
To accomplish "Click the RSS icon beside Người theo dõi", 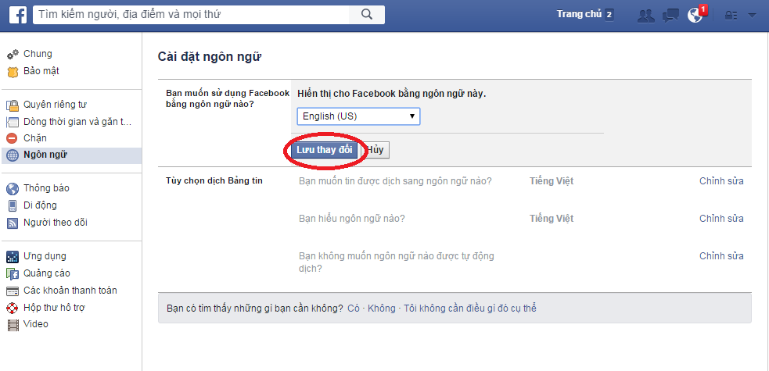I will [x=13, y=223].
